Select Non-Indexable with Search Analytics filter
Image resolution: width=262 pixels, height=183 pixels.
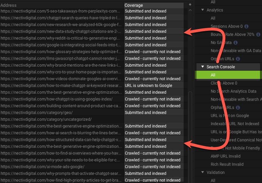pyautogui.click(x=236, y=99)
